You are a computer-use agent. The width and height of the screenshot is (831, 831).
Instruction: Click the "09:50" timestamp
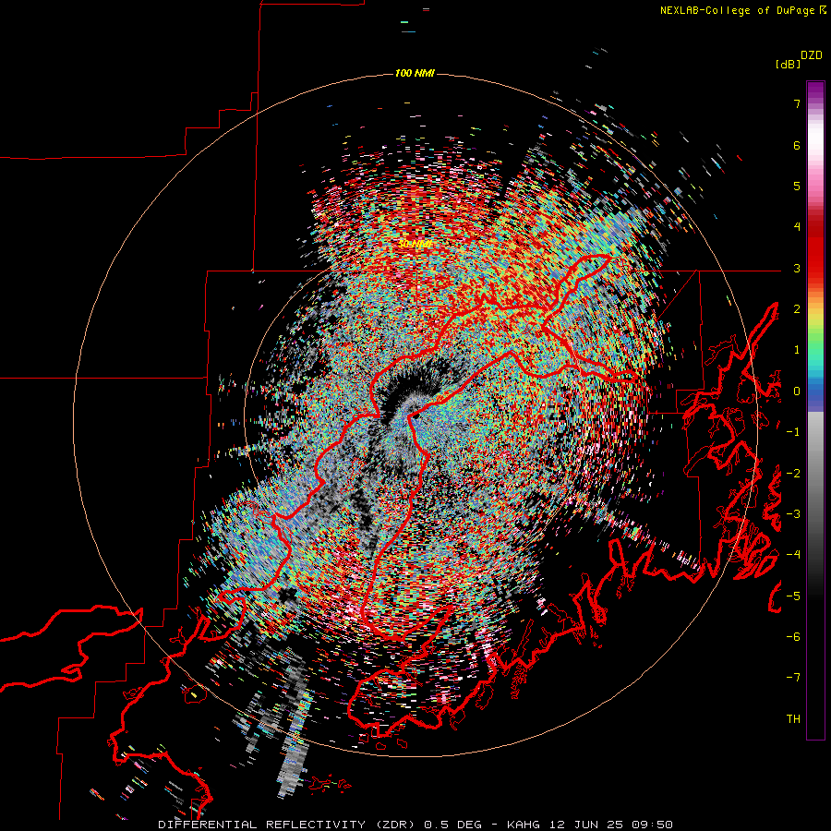click(651, 825)
